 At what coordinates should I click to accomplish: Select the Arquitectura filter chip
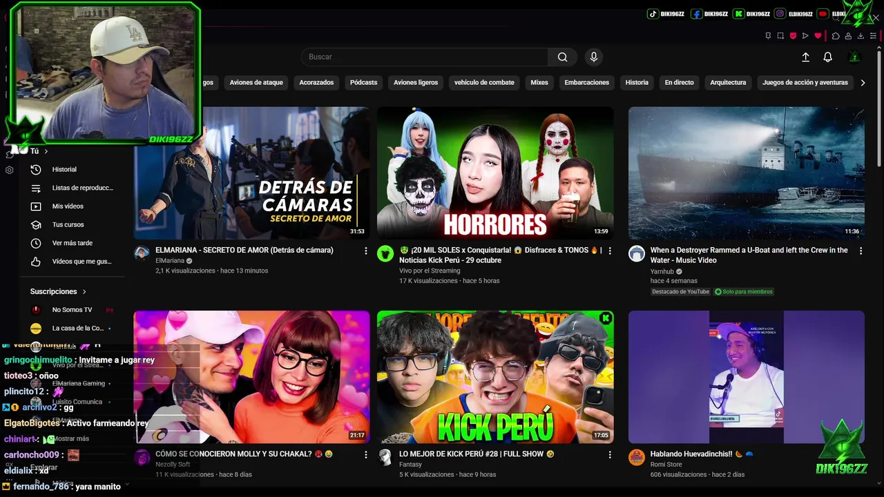coord(728,83)
